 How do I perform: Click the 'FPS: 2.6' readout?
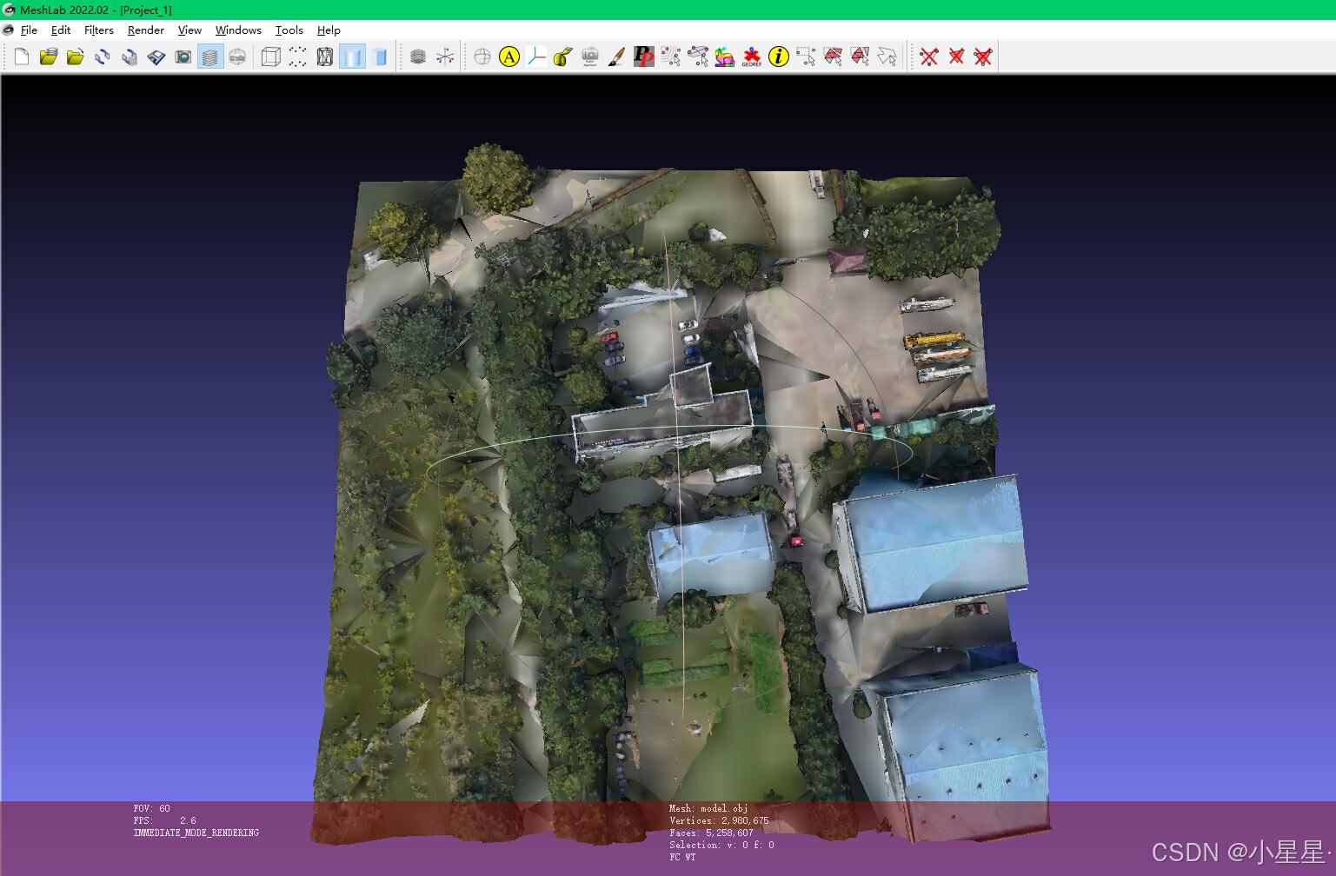[165, 820]
